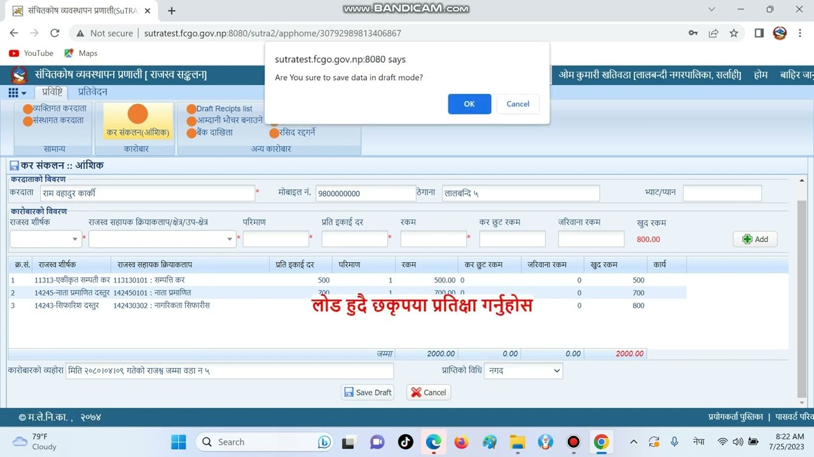Open the Maps bookmark
814x457 pixels.
81,53
